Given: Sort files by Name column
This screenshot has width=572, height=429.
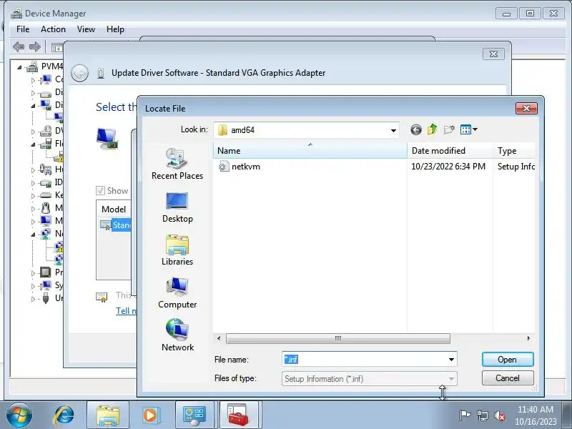Looking at the screenshot, I should 310,151.
